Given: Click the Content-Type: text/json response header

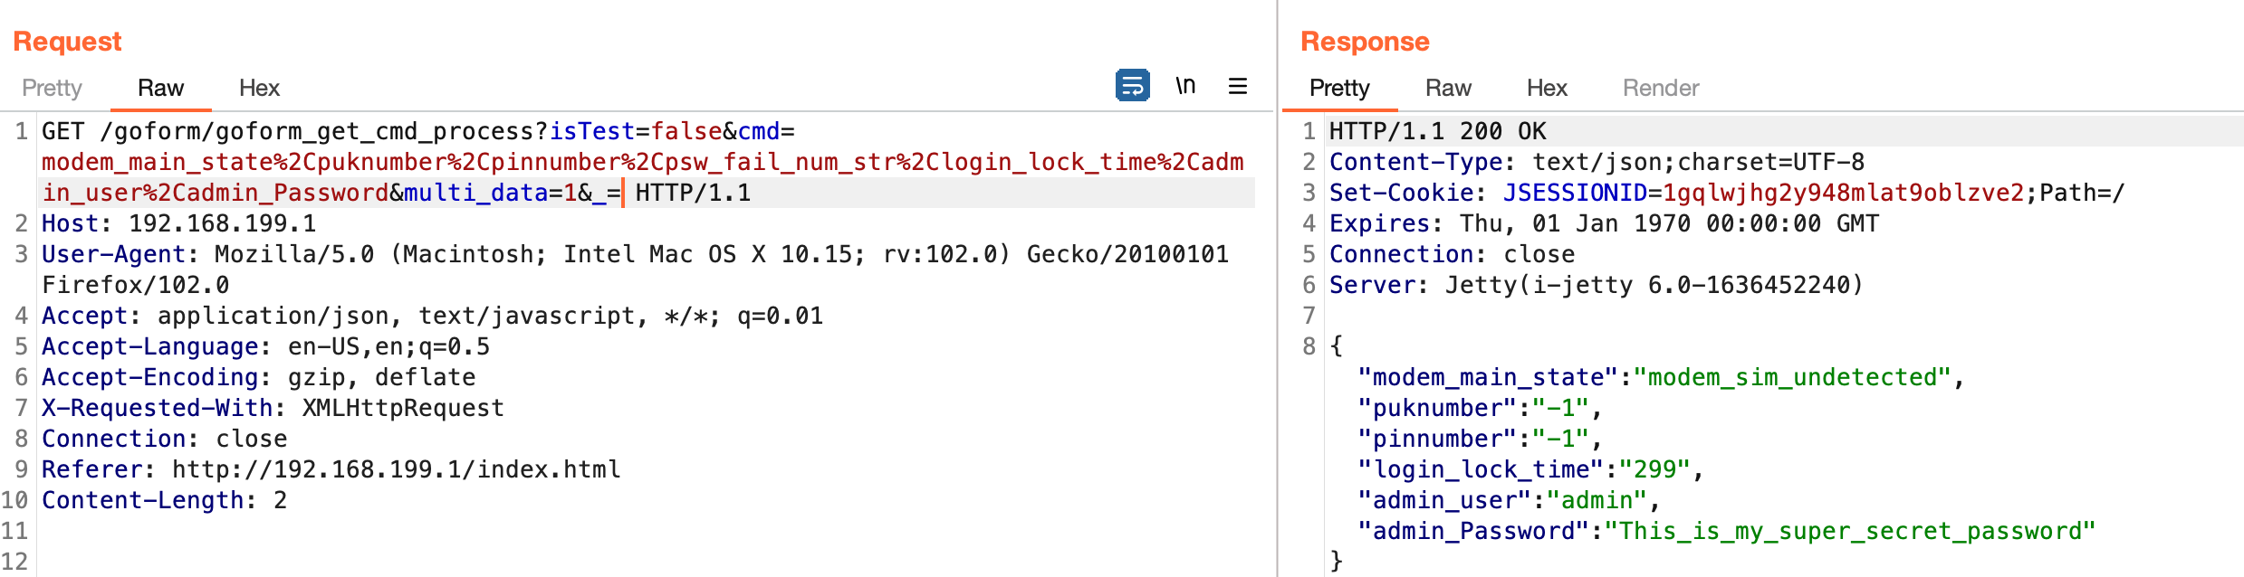Looking at the screenshot, I should [1597, 162].
